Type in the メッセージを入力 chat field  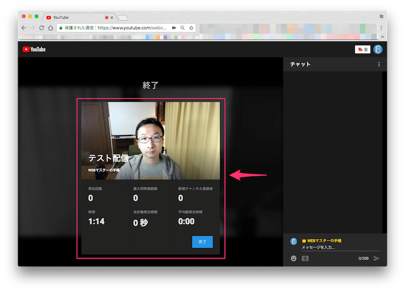pyautogui.click(x=339, y=248)
